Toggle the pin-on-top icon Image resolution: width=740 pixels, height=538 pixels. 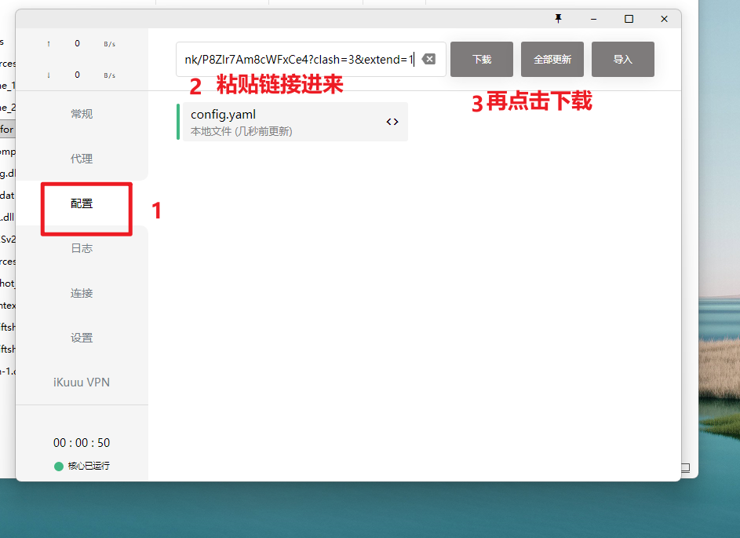click(560, 18)
